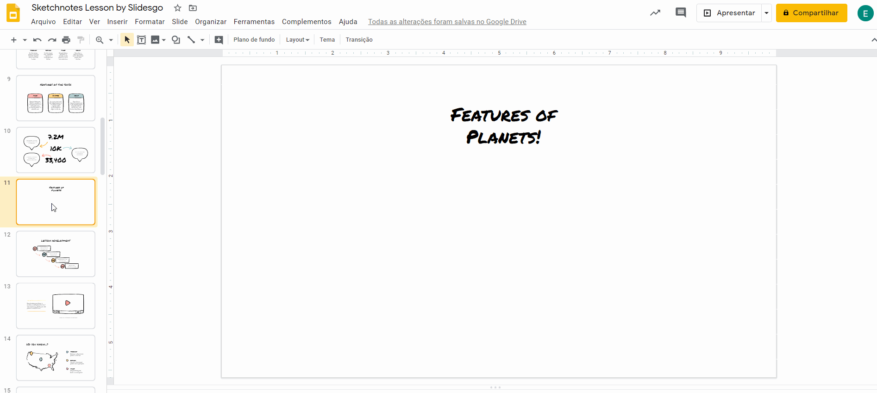
Task: Open the Organizar menu
Action: click(211, 22)
